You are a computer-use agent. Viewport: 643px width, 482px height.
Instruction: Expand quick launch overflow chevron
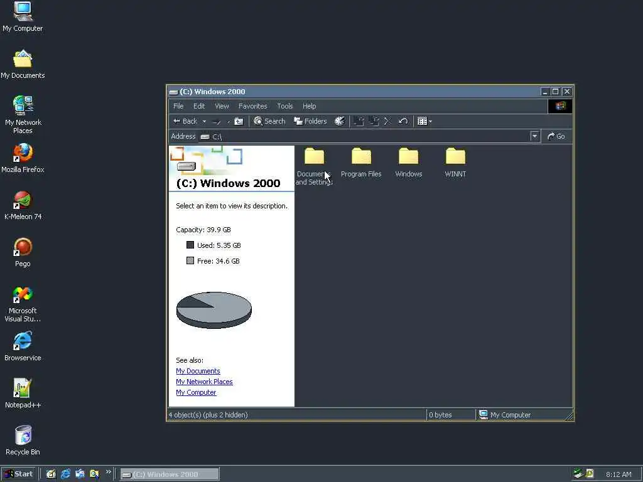coord(108,472)
